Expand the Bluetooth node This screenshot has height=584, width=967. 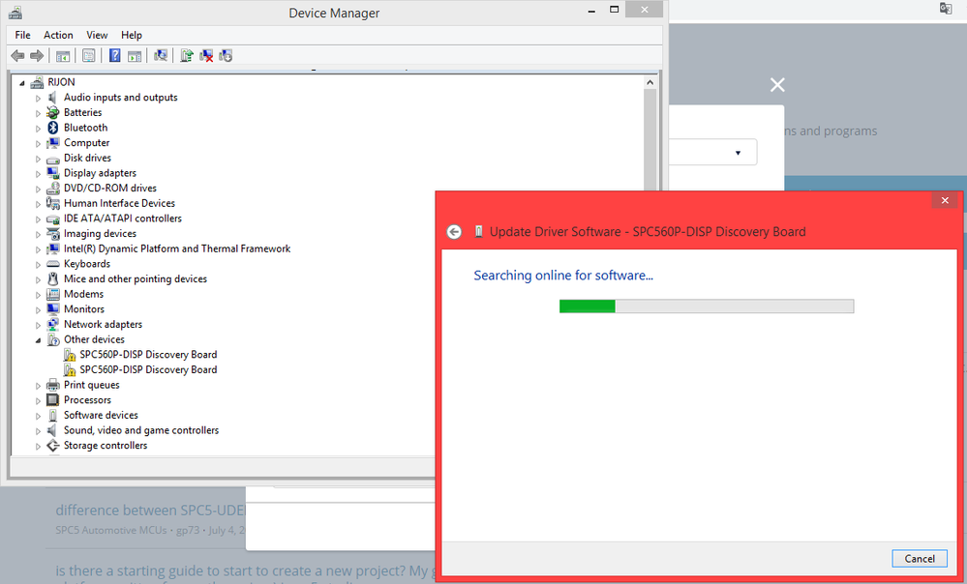point(39,129)
